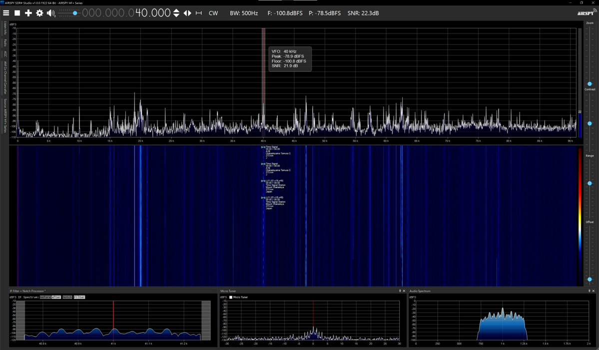The width and height of the screenshot is (599, 350).
Task: Open settings with the gear icon
Action: (x=39, y=13)
